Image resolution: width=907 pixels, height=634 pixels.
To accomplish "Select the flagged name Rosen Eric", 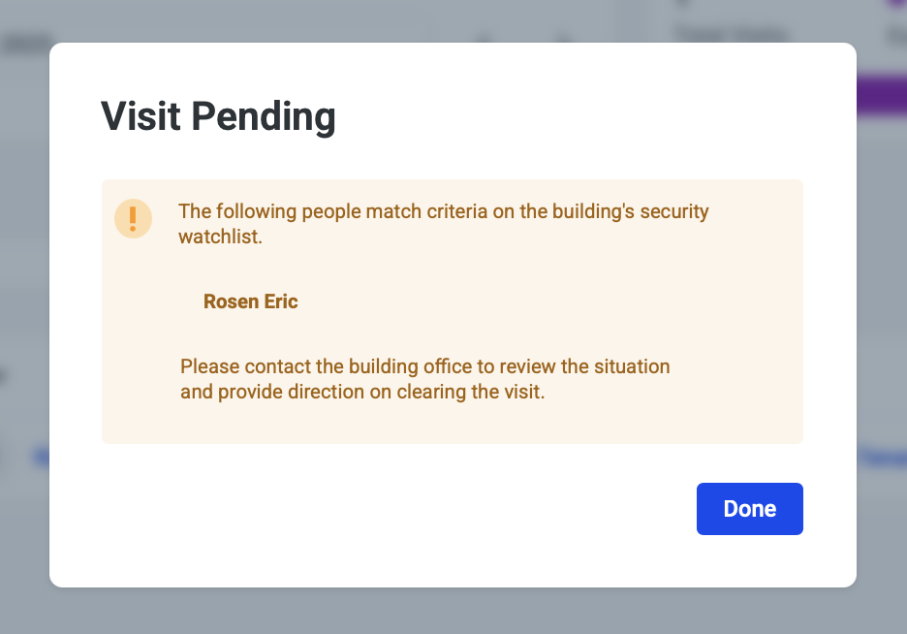I will click(250, 301).
